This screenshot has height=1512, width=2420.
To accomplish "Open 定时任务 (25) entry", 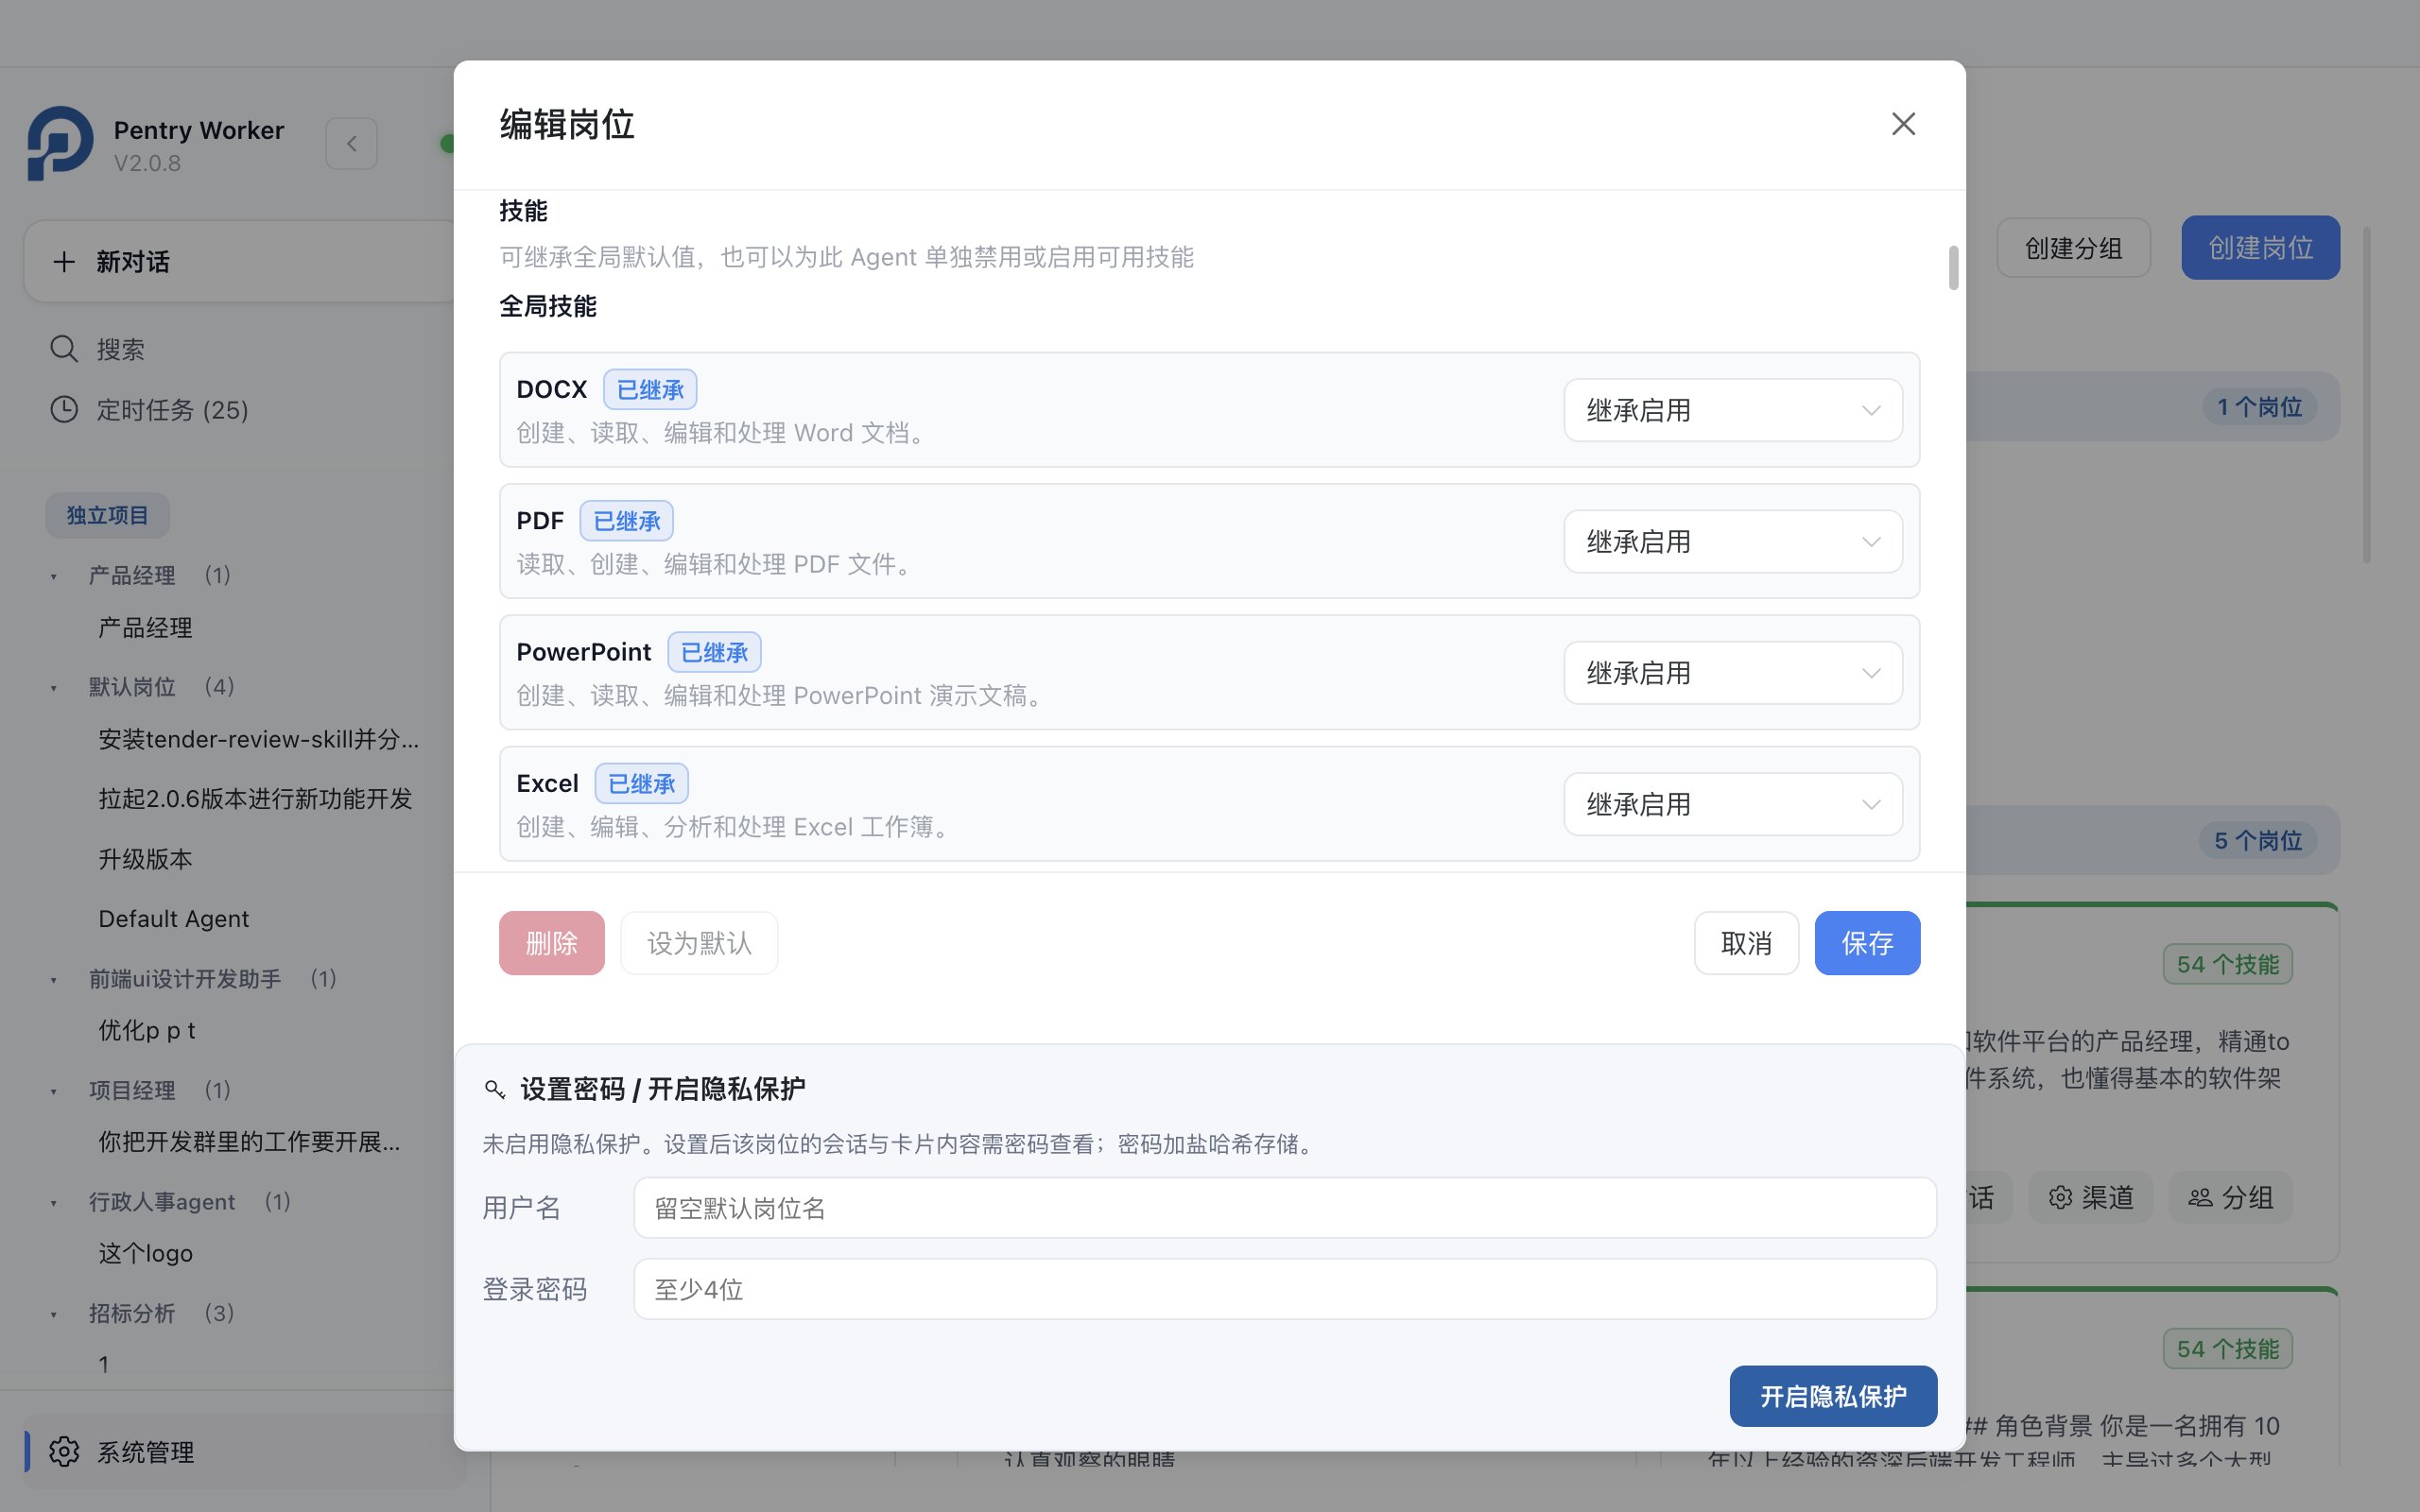I will (172, 410).
